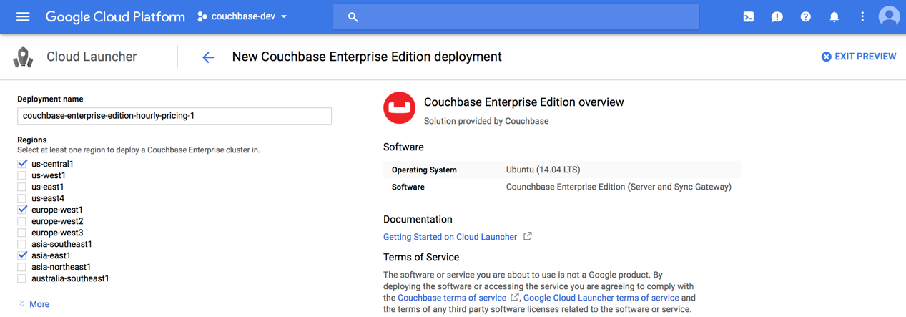Go back using the left arrow
This screenshot has height=317, width=906.
click(x=208, y=57)
